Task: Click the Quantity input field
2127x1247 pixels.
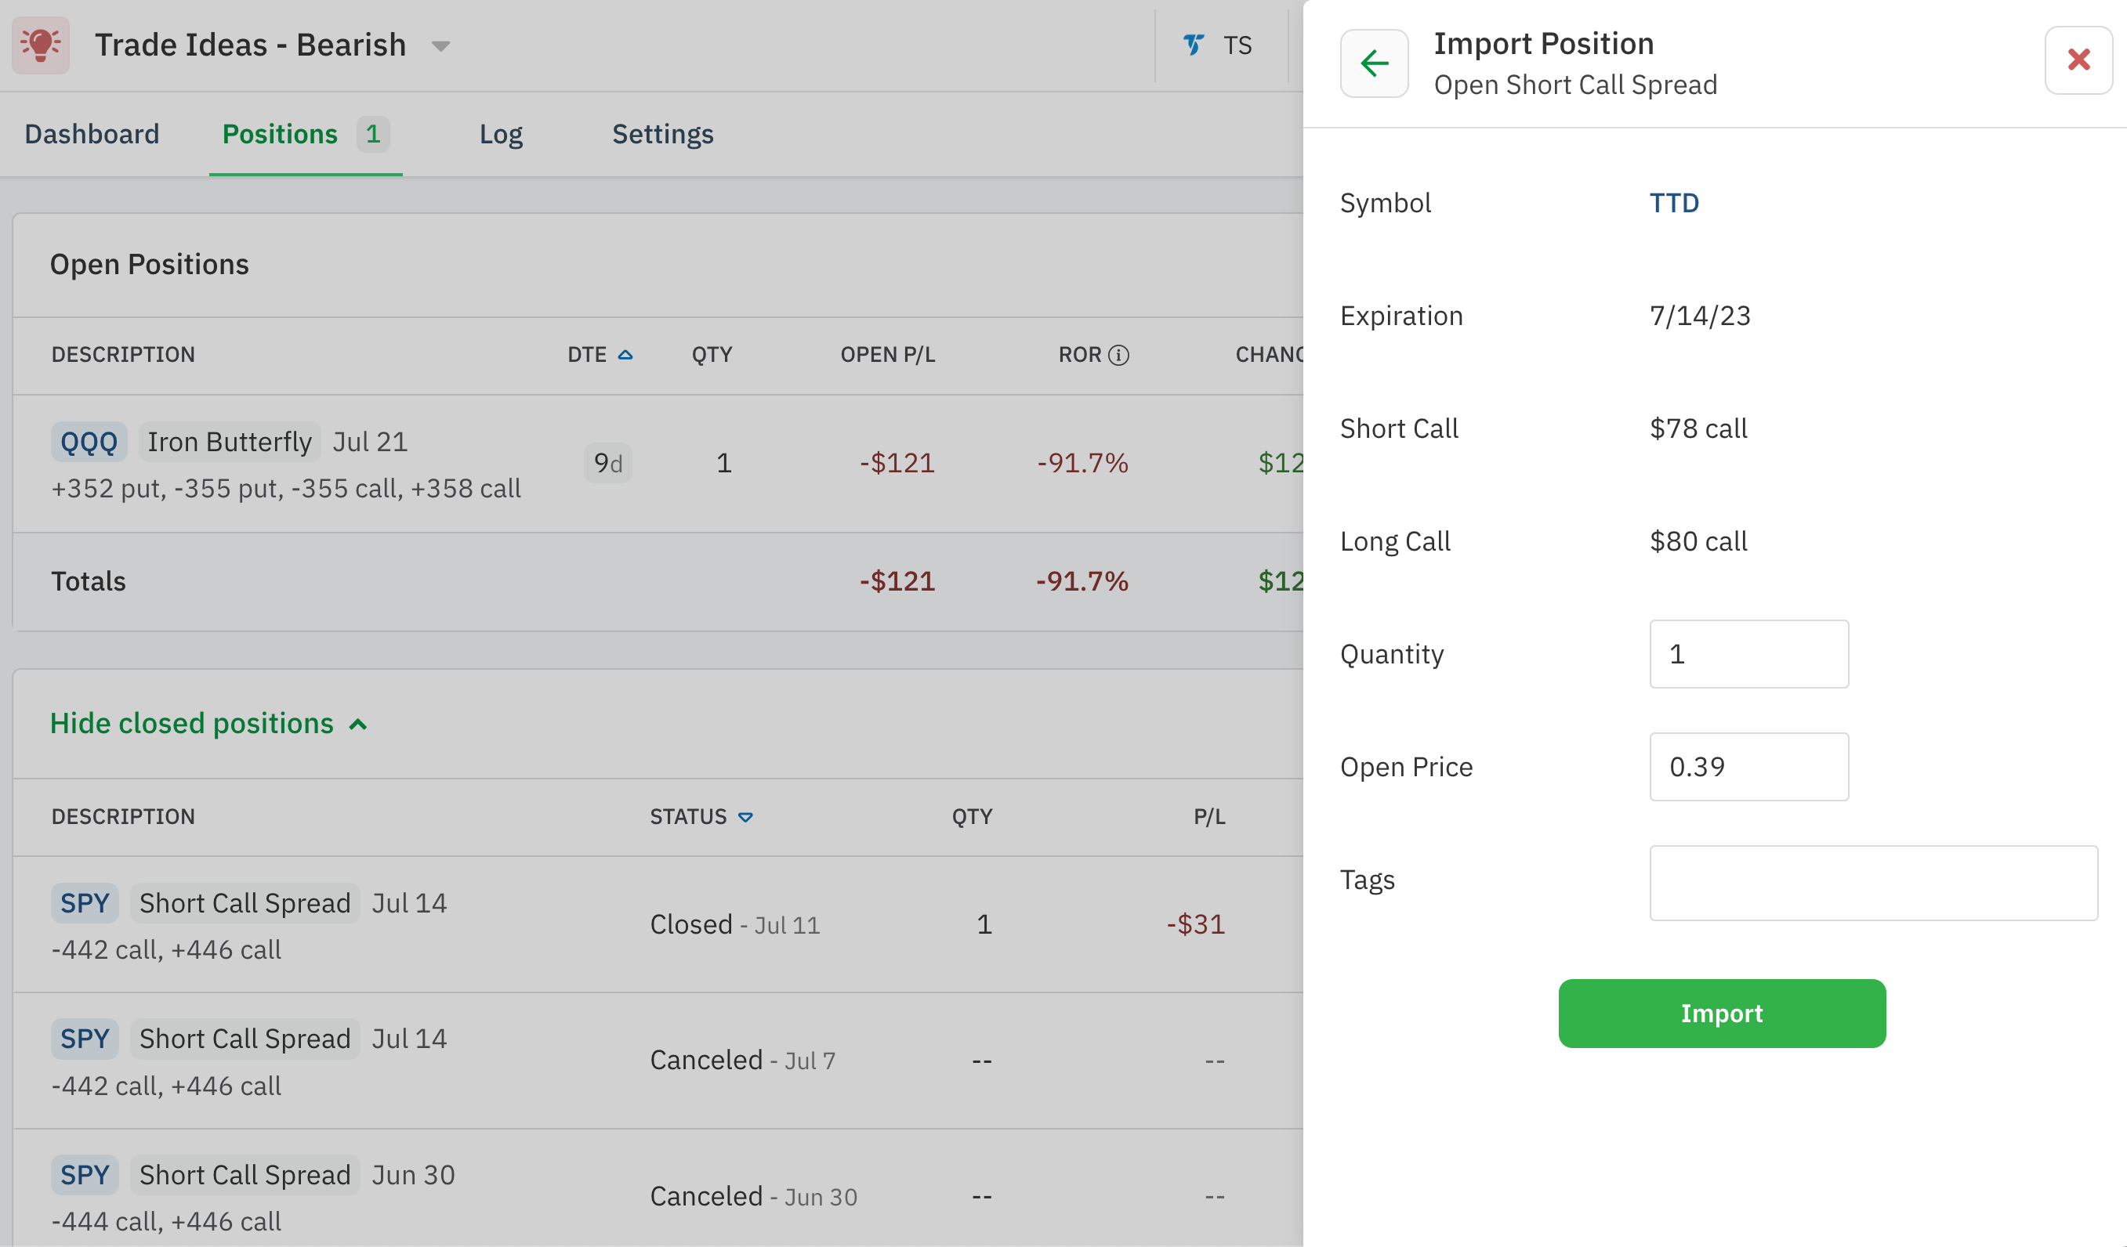Action: coord(1748,654)
